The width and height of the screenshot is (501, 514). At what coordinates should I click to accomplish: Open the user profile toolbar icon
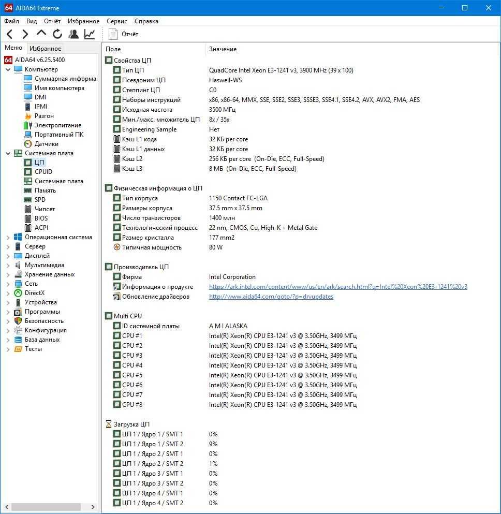pos(73,34)
